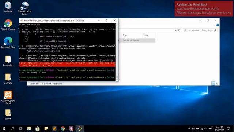Expand address bar history dropdown in Explorer
234x132 pixels.
175,30
